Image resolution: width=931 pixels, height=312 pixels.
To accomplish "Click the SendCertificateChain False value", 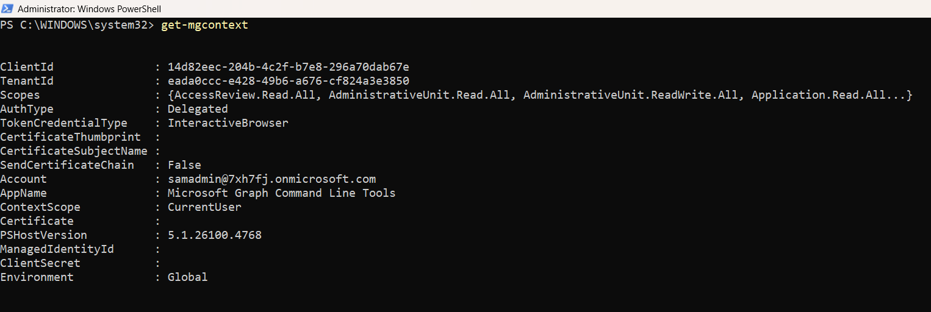I will coord(184,165).
